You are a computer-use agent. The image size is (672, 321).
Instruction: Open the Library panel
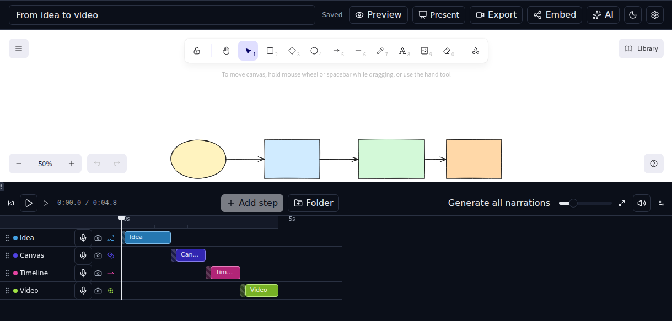pyautogui.click(x=641, y=48)
